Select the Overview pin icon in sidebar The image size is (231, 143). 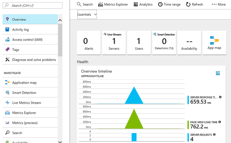[7, 19]
